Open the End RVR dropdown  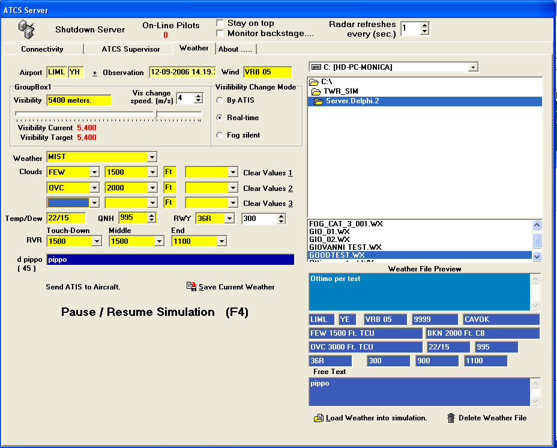click(221, 241)
